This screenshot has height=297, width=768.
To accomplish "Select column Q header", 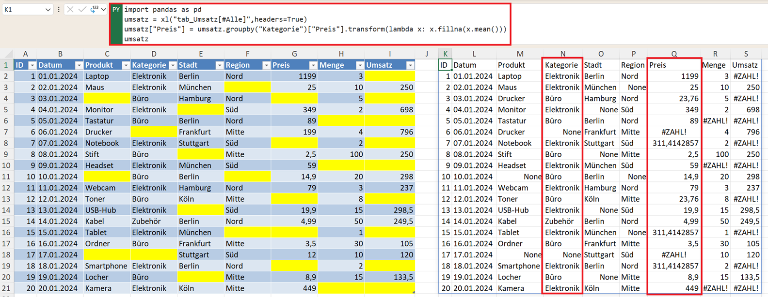I will coord(674,54).
